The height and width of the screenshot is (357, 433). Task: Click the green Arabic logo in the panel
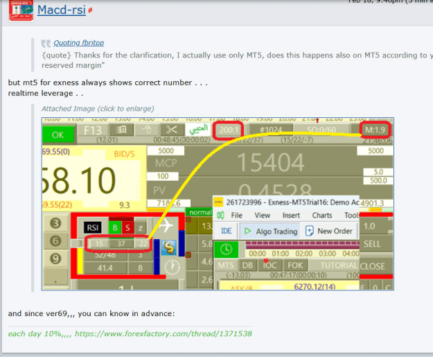[x=198, y=129]
